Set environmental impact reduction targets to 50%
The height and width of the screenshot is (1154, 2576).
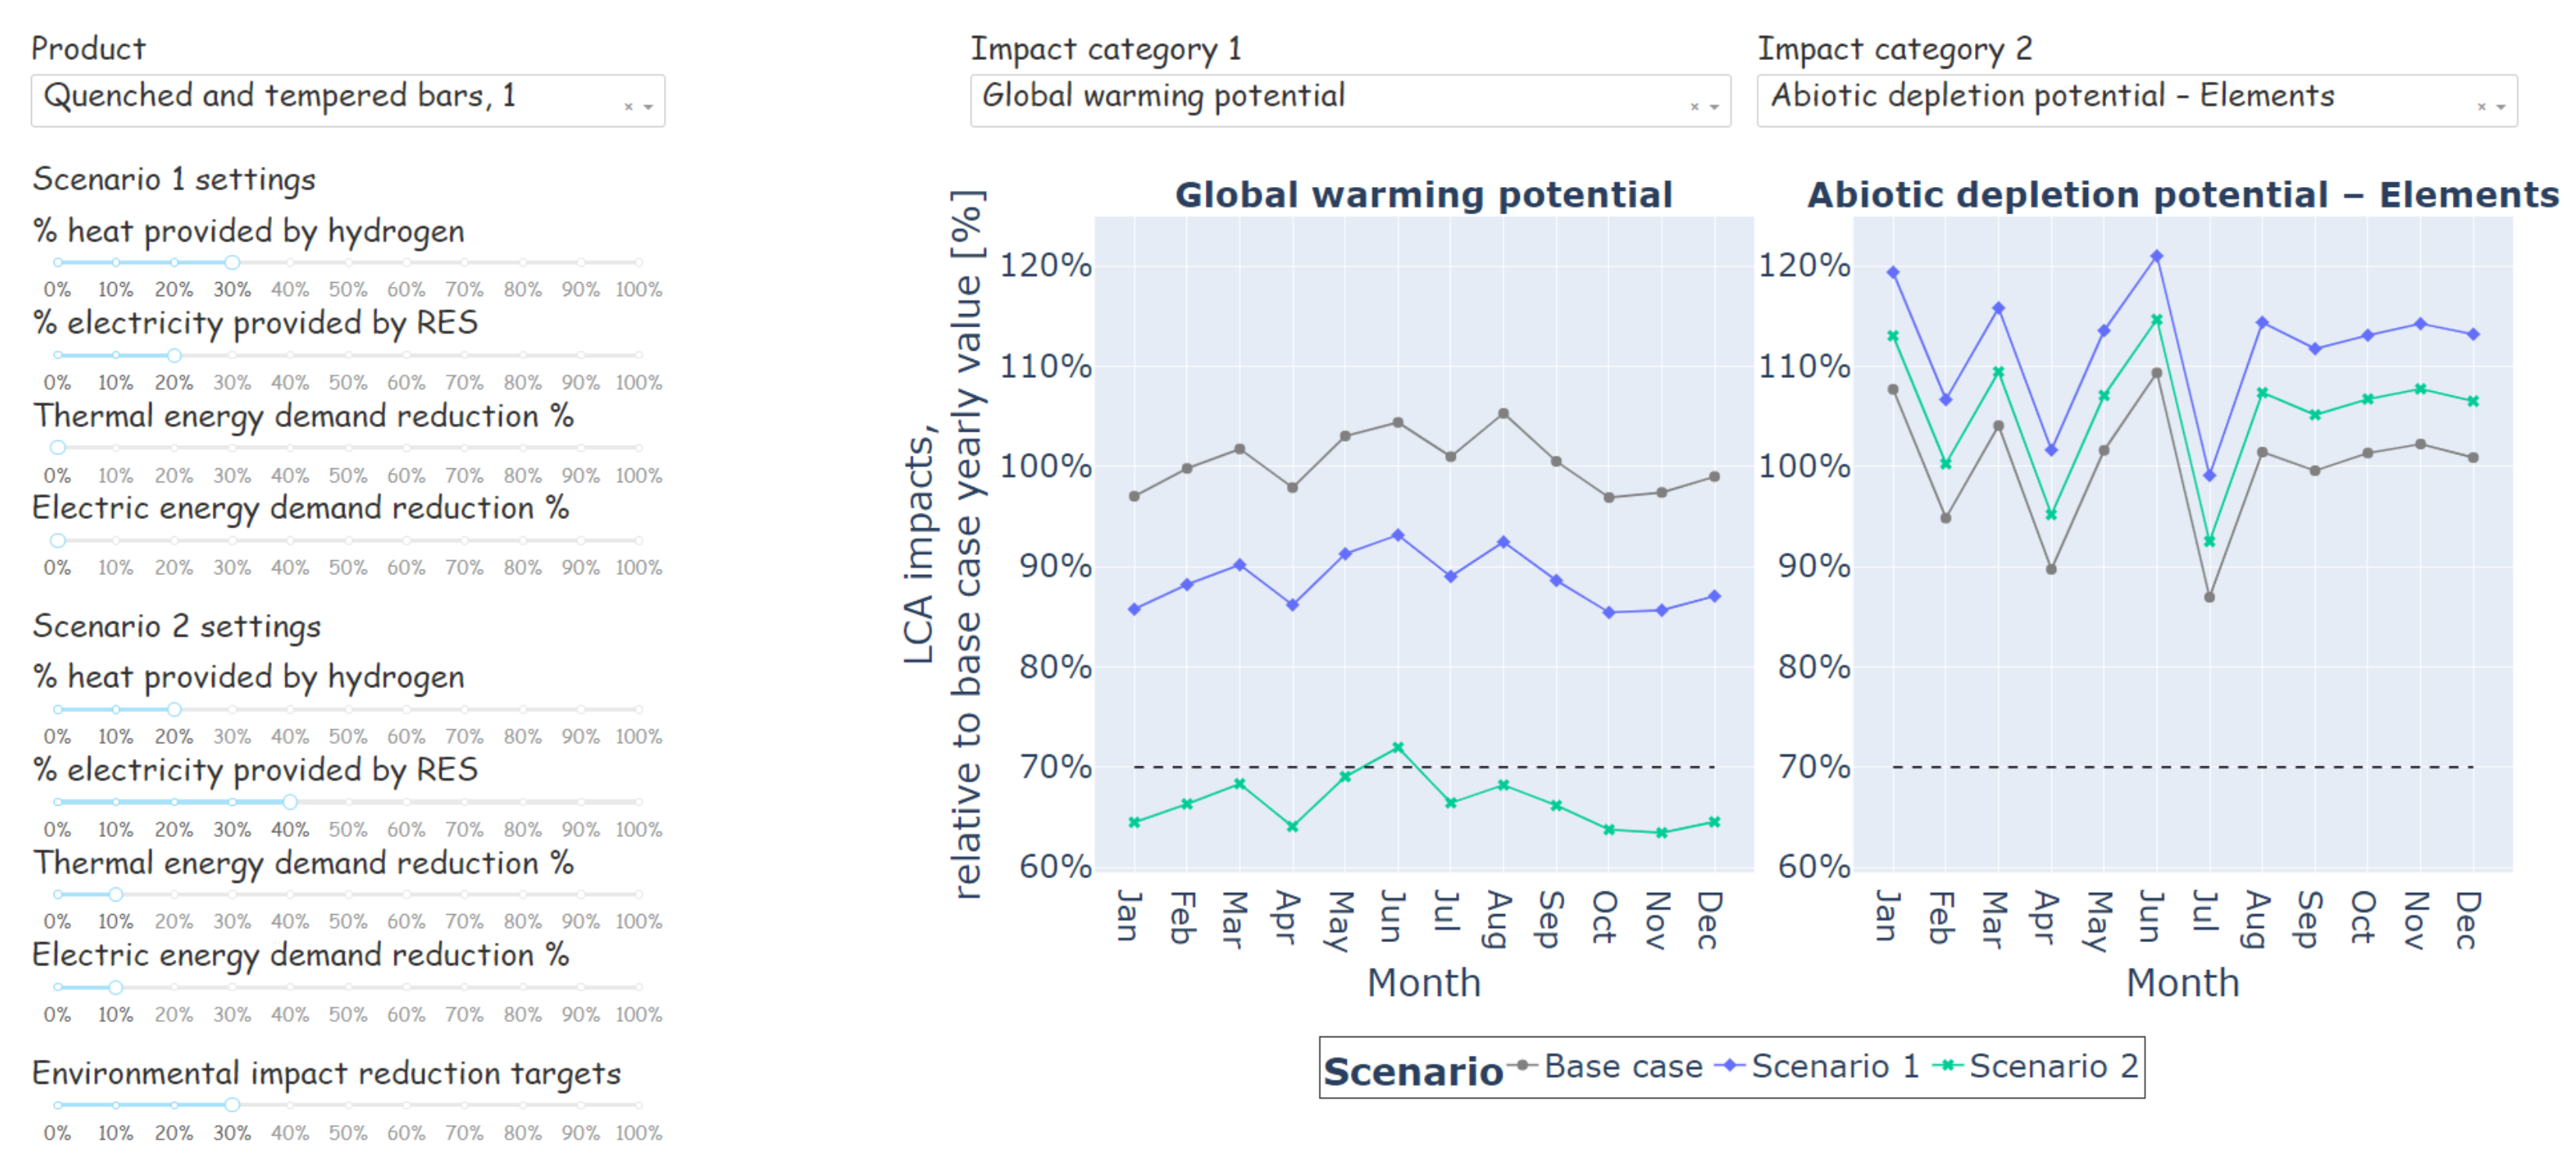(348, 1105)
